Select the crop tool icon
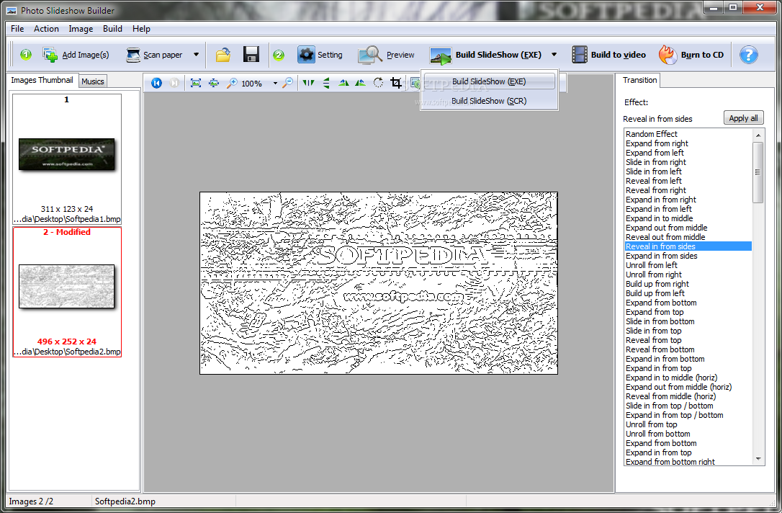Viewport: 782px width, 513px height. pyautogui.click(x=396, y=83)
